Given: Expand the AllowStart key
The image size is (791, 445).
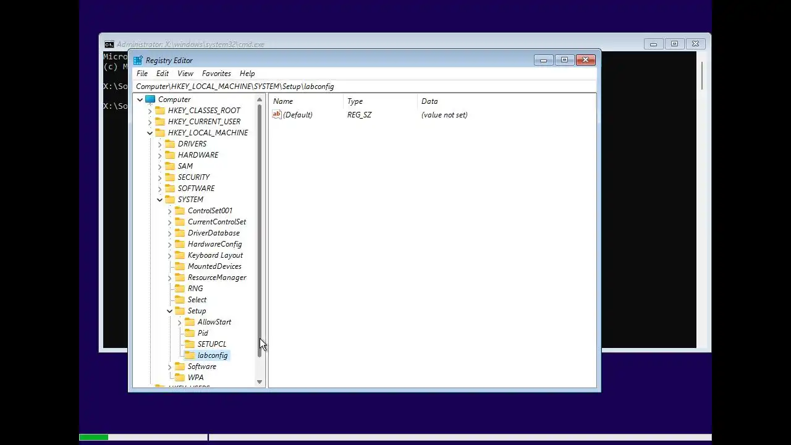Looking at the screenshot, I should [x=179, y=323].
